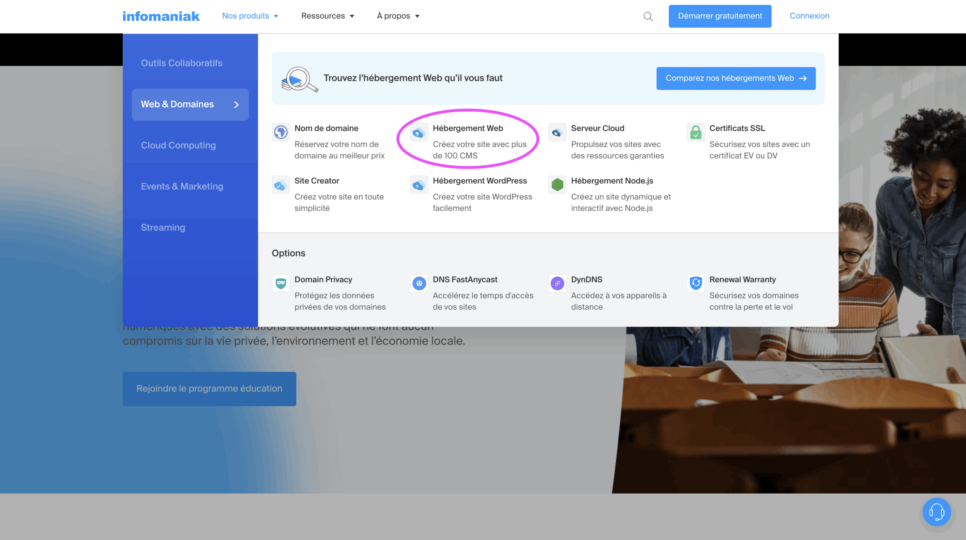Open the support headset chat bubble
The image size is (966, 540).
937,512
